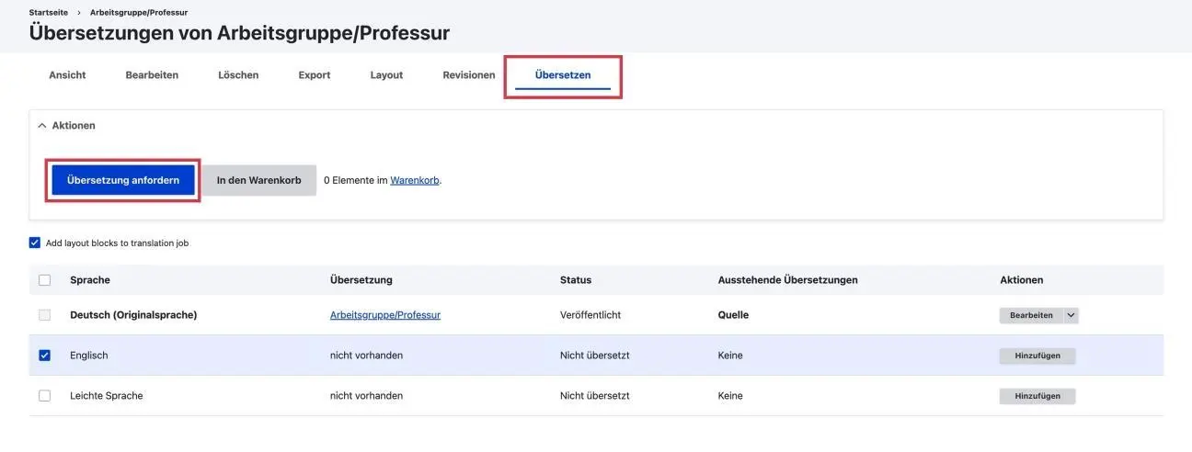
Task: Go to the Layout tab
Action: (386, 75)
